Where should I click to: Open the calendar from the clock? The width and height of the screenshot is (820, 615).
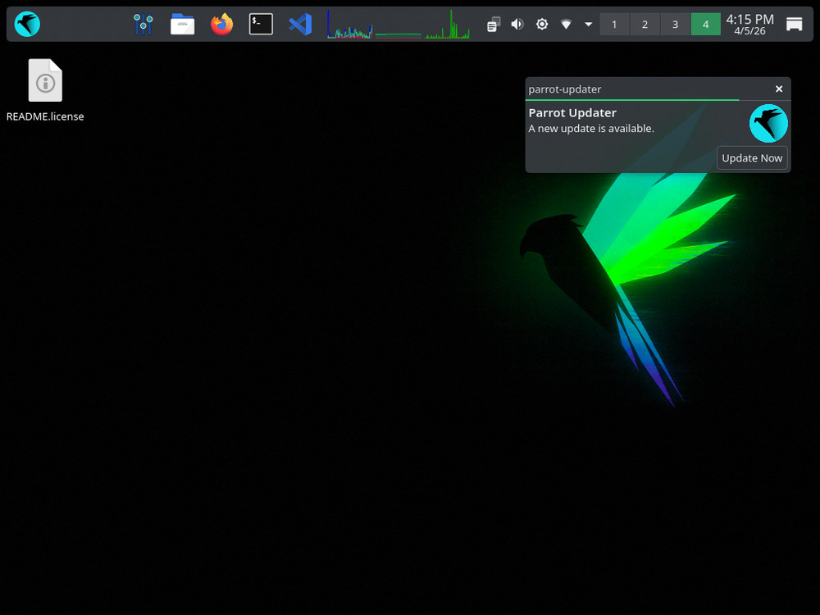coord(749,24)
